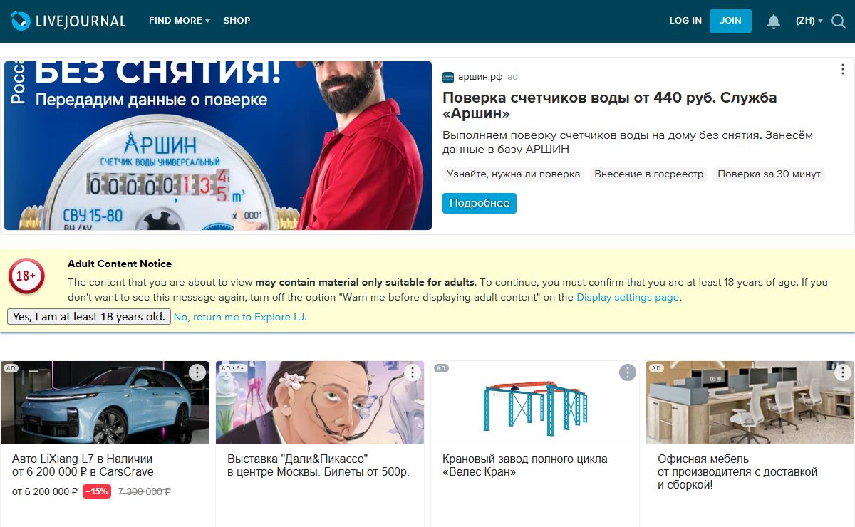855x527 pixels.
Task: Click the "Поверка за 30 минут" chip
Action: coord(769,174)
